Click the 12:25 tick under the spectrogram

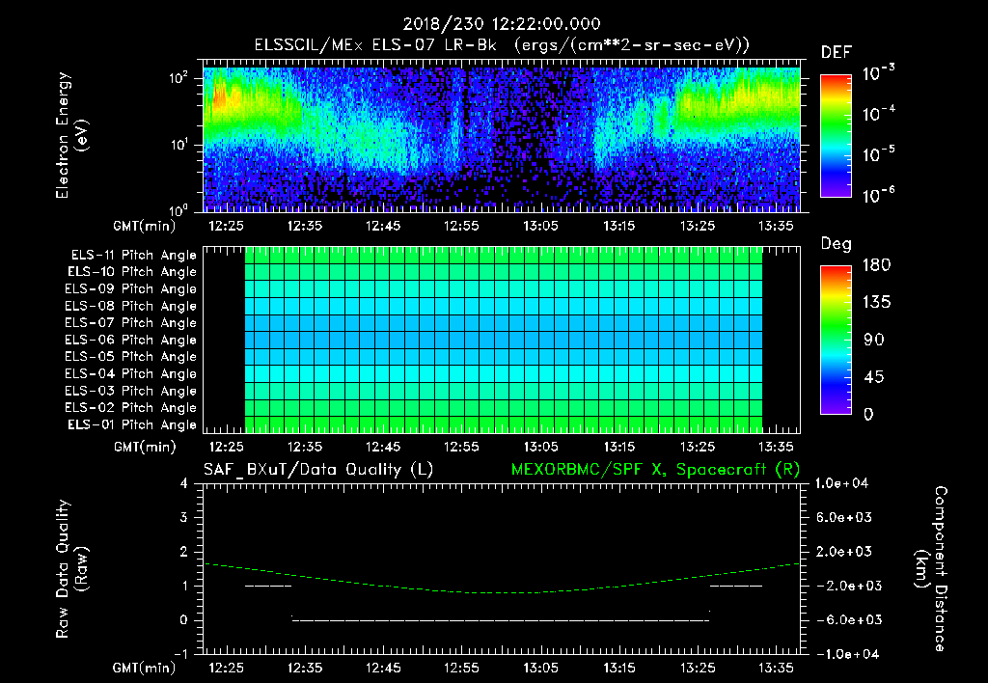226,226
